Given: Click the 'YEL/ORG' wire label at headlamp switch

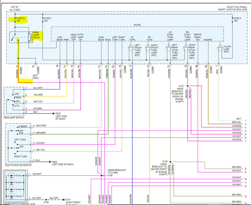Looking at the screenshot, I should [38, 95].
